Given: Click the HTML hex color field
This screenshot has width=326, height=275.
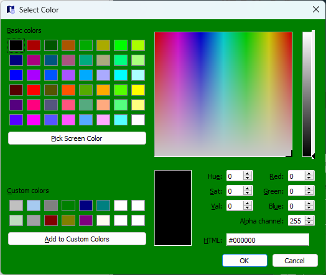Looking at the screenshot, I should pos(268,240).
